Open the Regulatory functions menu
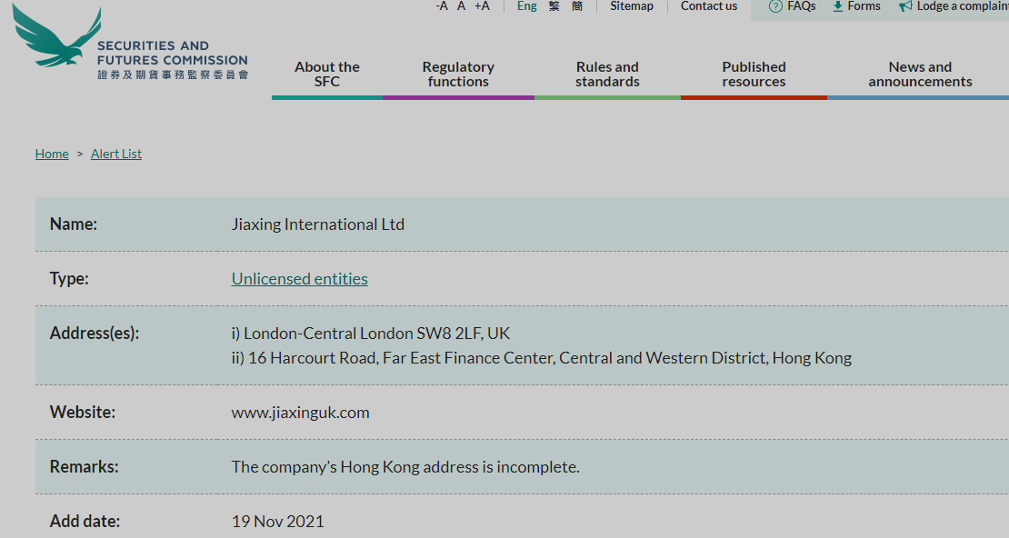 (x=458, y=74)
